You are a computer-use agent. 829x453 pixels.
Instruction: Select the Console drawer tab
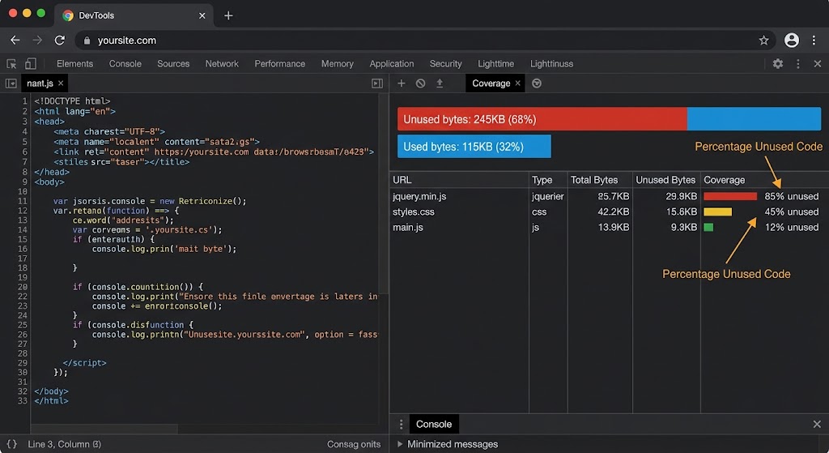pos(434,424)
